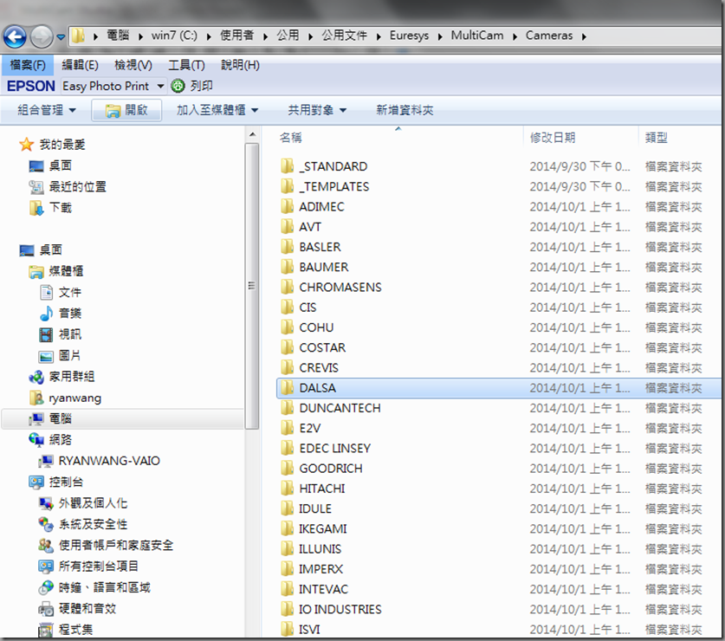Screen dimensions: 725x641
Task: Open 檔案(F) menu
Action: tap(28, 65)
